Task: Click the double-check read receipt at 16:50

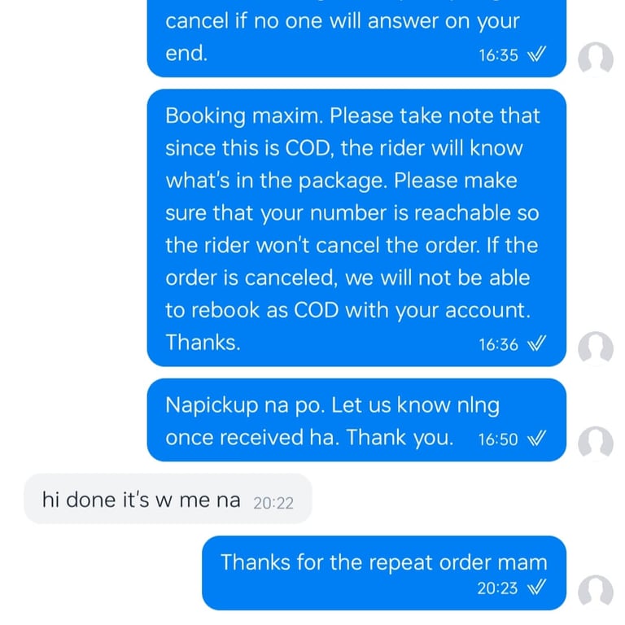Action: (536, 439)
